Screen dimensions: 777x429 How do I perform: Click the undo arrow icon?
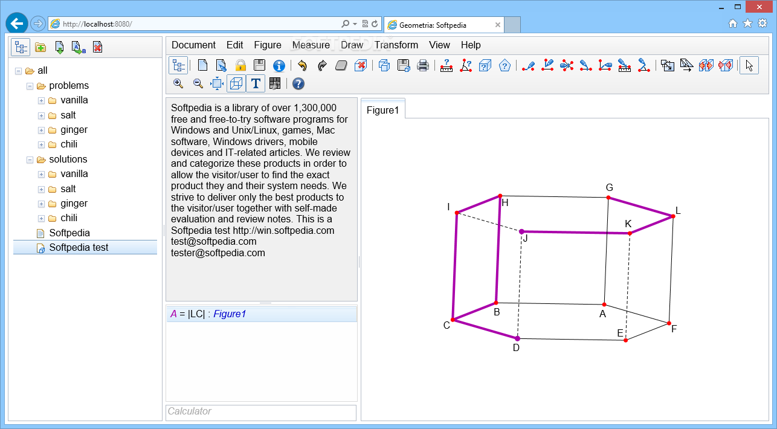click(303, 65)
